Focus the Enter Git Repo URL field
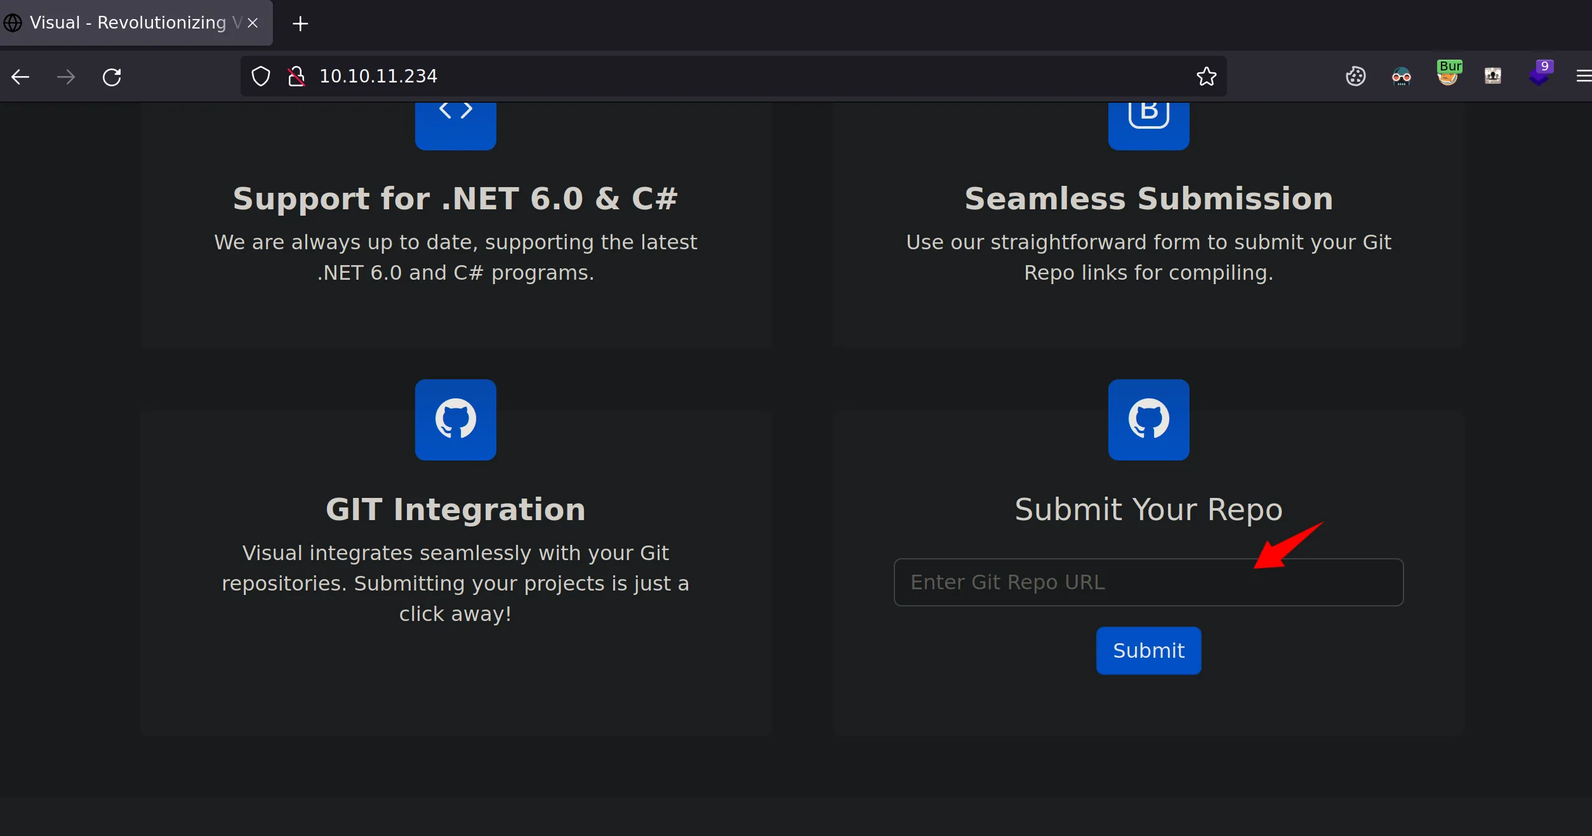This screenshot has height=836, width=1592. (1148, 582)
